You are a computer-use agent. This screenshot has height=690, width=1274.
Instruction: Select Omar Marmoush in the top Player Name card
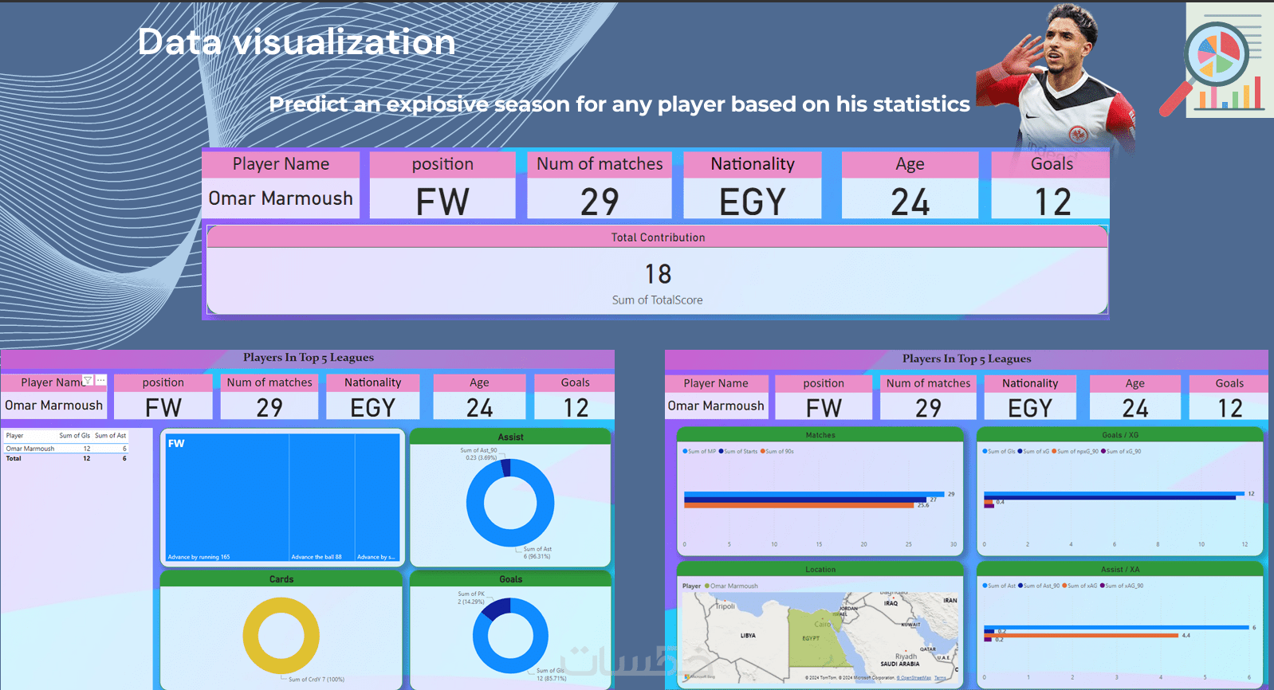[281, 198]
